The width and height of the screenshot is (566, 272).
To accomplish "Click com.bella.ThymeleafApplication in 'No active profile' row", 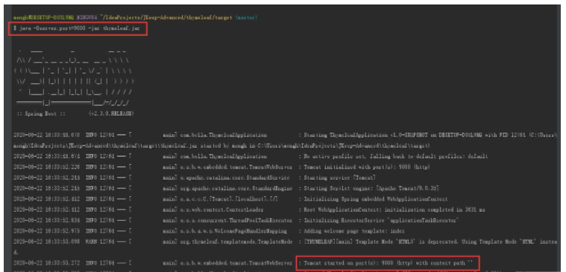I will coord(224,156).
